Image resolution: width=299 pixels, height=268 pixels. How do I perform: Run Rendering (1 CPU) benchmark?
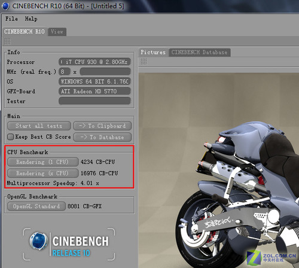[43, 162]
